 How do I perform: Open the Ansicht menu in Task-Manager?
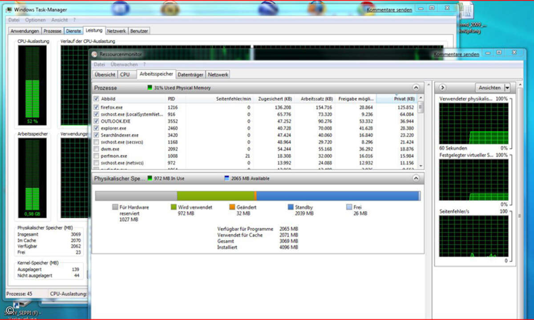[x=60, y=20]
